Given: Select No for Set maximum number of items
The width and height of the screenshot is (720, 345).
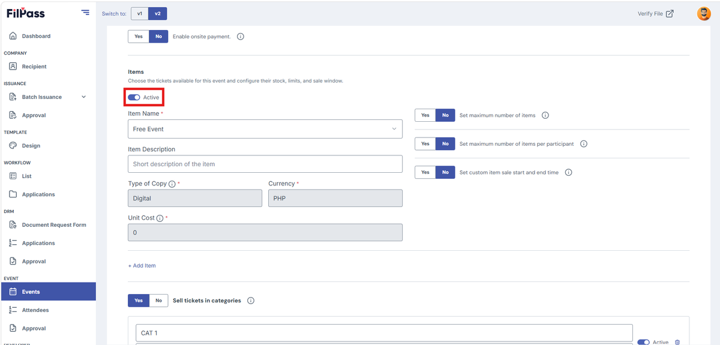Looking at the screenshot, I should [x=445, y=115].
